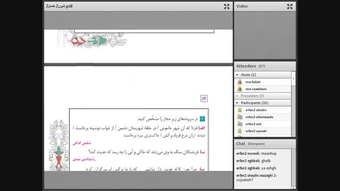This screenshot has height=191, width=340.
Task: Click poet name 'شفیعی کدکنی'
Action: 82,143
